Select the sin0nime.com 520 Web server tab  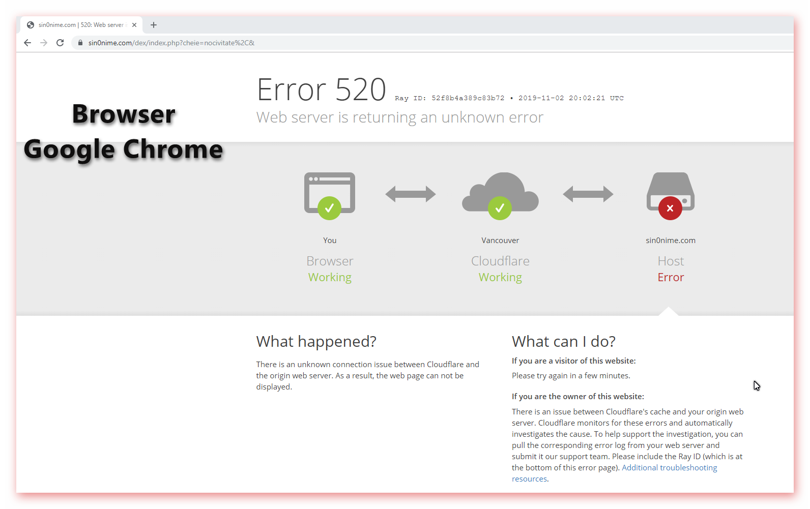click(x=81, y=25)
